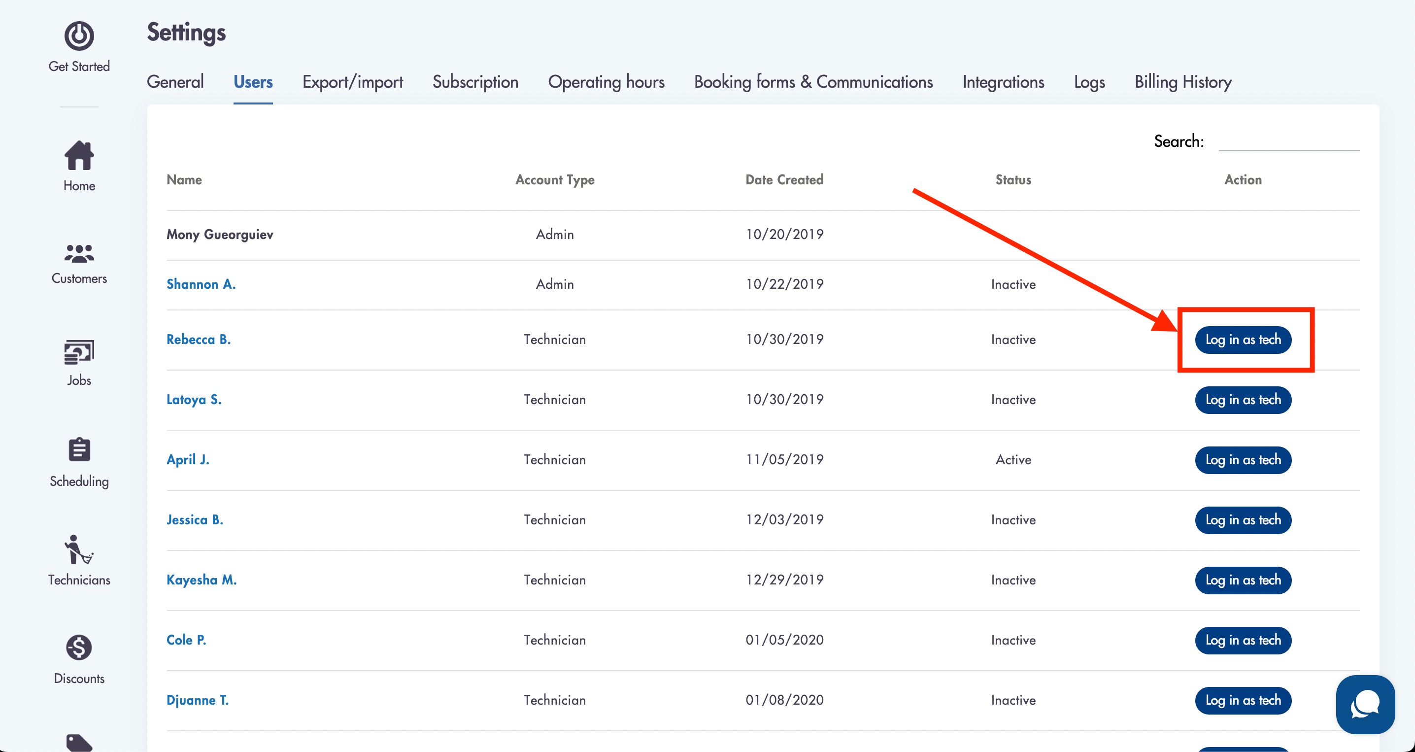This screenshot has height=752, width=1415.
Task: Select the Users tab
Action: pos(253,82)
